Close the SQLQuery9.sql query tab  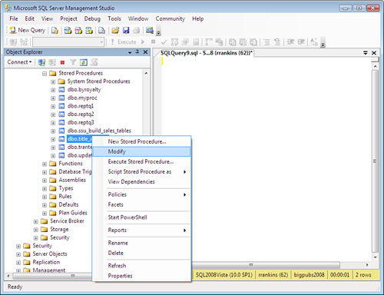pos(374,53)
